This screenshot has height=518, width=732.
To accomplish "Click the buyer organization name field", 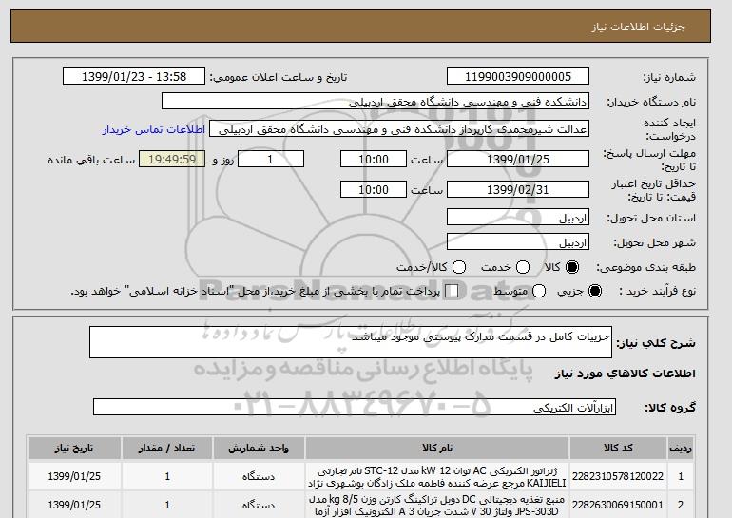I will 376,102.
